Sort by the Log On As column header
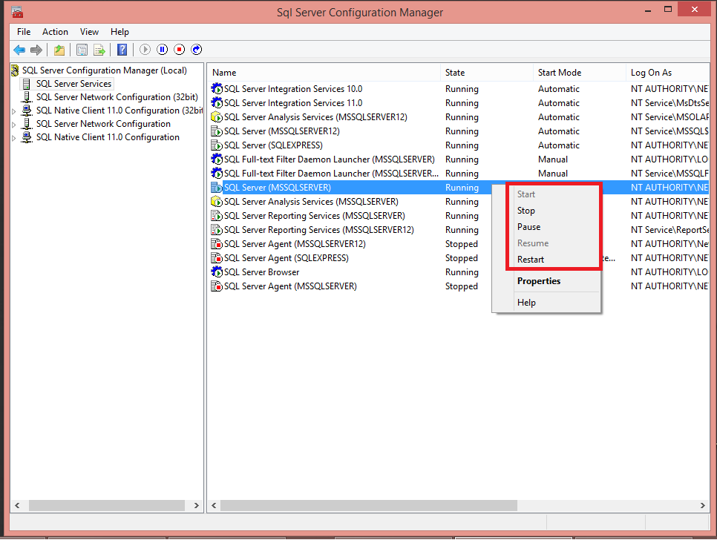Image resolution: width=717 pixels, height=540 pixels. tap(667, 73)
